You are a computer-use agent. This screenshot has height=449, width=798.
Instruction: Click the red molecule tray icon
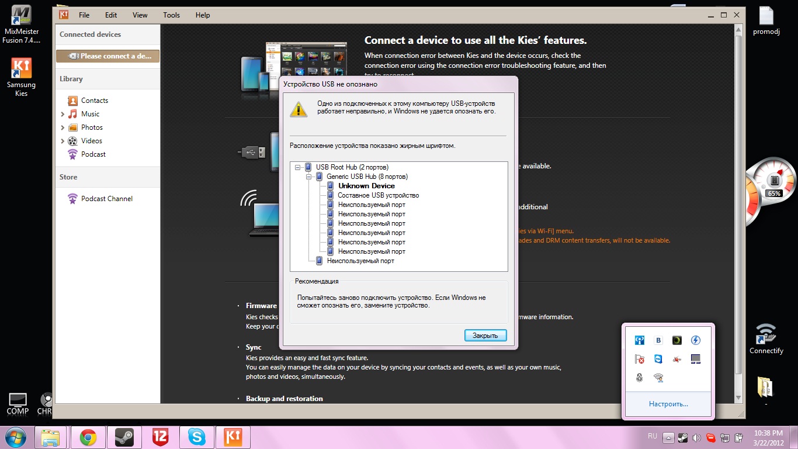[676, 359]
